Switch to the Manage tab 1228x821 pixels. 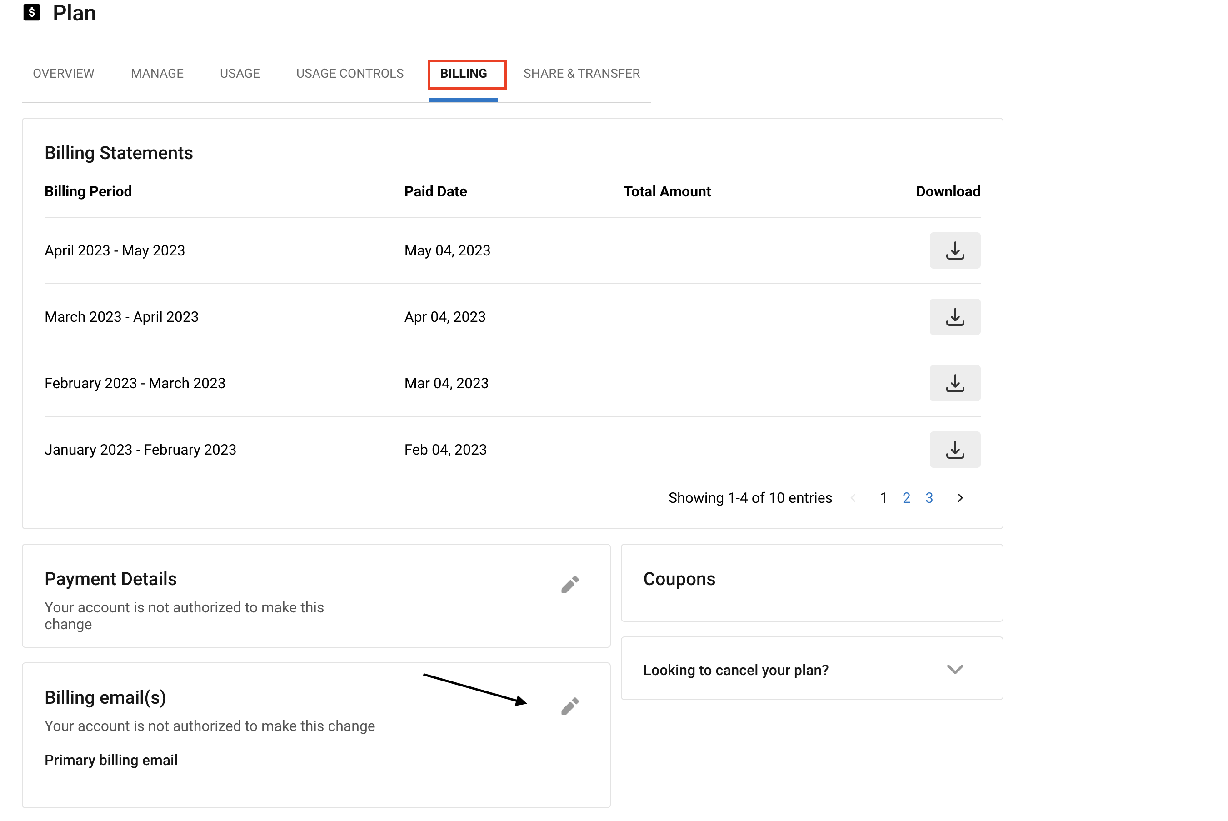click(x=157, y=73)
